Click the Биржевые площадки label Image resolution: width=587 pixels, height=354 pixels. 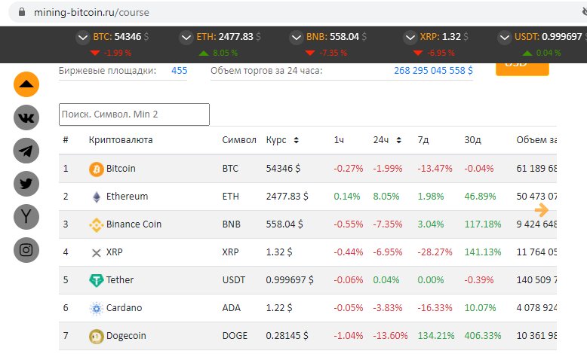pos(107,71)
